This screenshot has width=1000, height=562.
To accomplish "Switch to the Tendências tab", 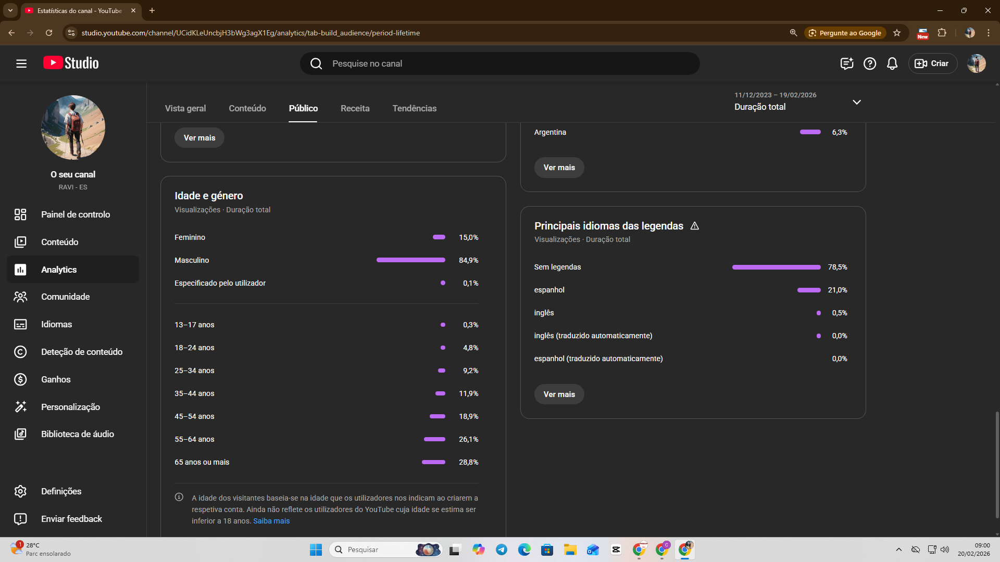I will pos(414,108).
